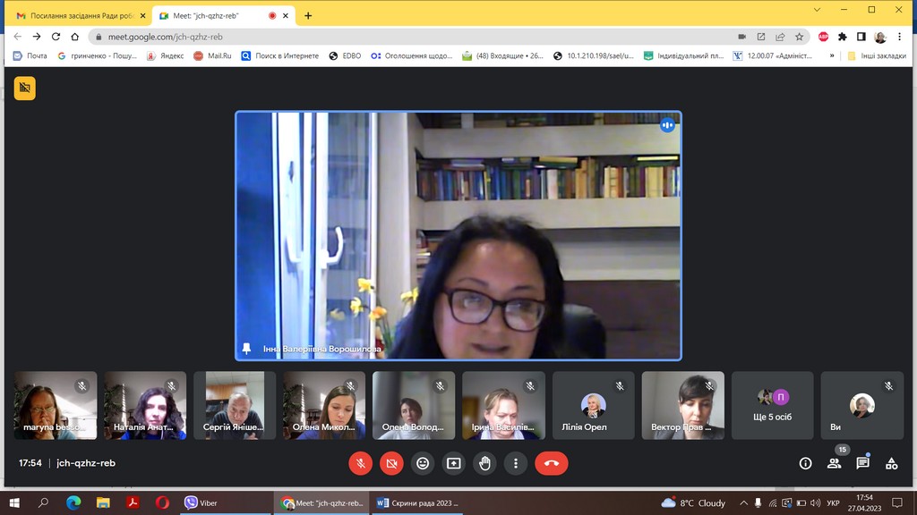The image size is (917, 515).
Task: Leave the call with the red hang-up button
Action: tap(551, 463)
